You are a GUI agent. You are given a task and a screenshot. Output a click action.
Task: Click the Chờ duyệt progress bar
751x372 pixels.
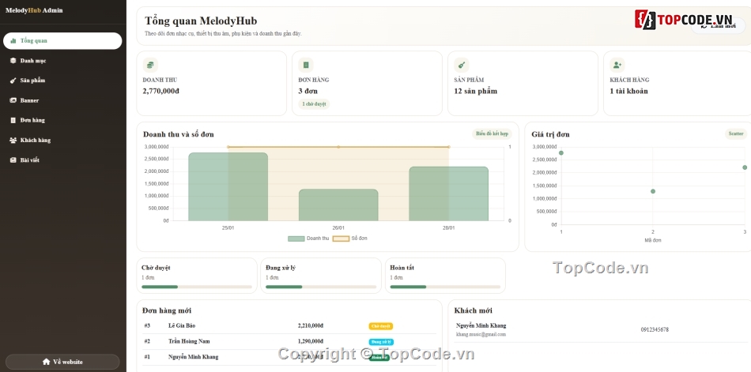[197, 287]
